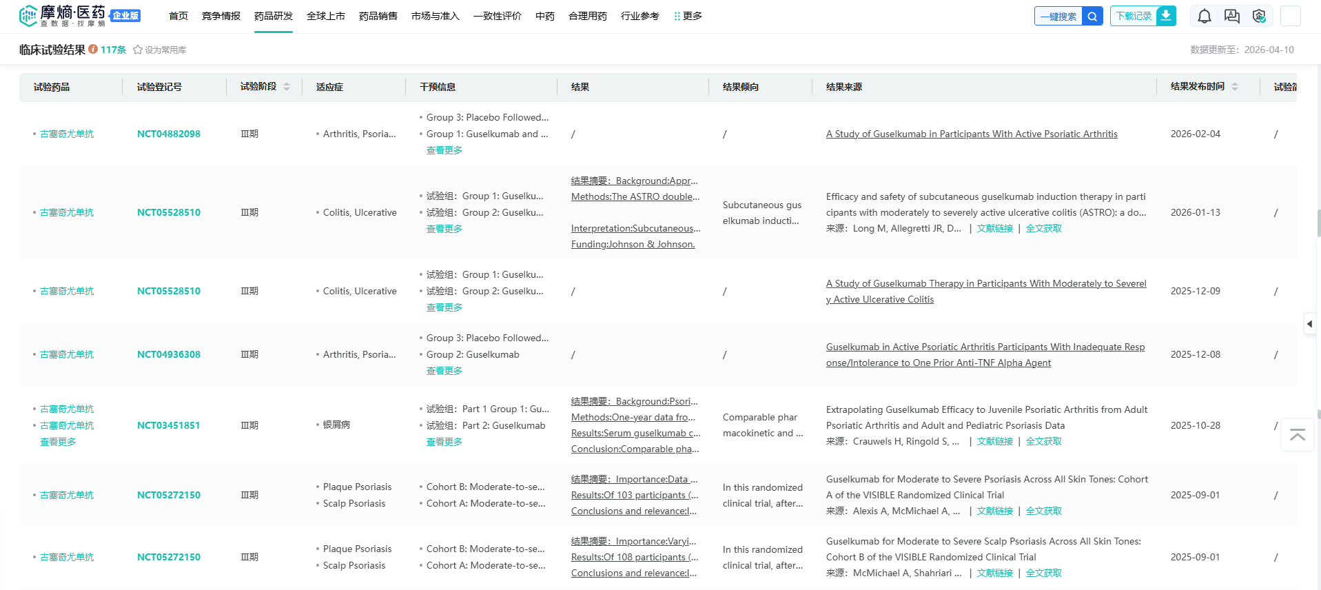The width and height of the screenshot is (1321, 590).
Task: Click 全文获取 for the ASTRO study
Action: tap(1043, 228)
